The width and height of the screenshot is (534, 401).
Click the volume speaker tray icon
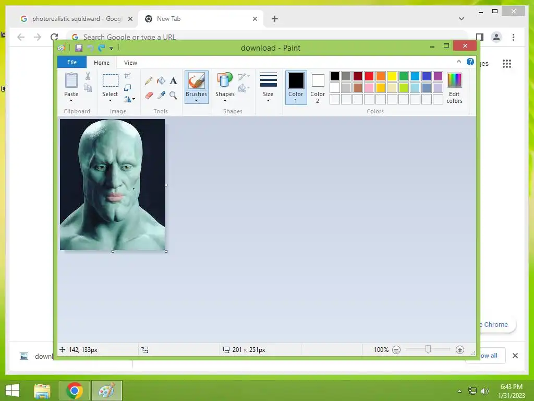[485, 391]
